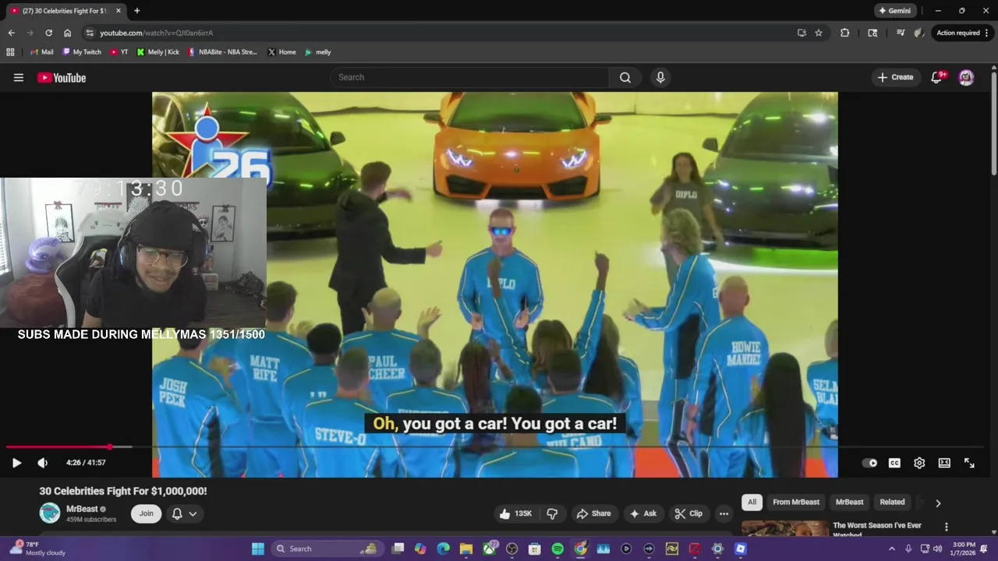
Task: Open Spotify from the taskbar
Action: 557,549
